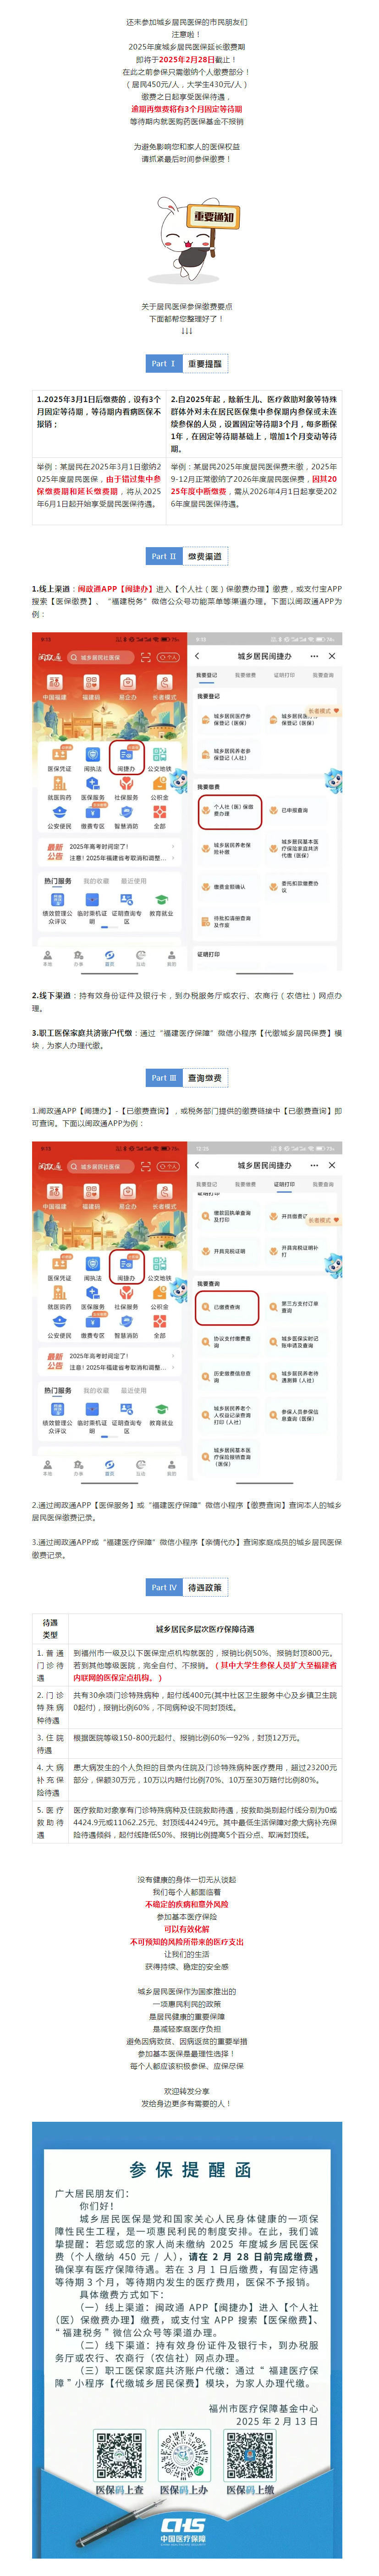Tap 医保凭证 icon in Part III app screenshot
379x2576 pixels.
coord(59,1267)
